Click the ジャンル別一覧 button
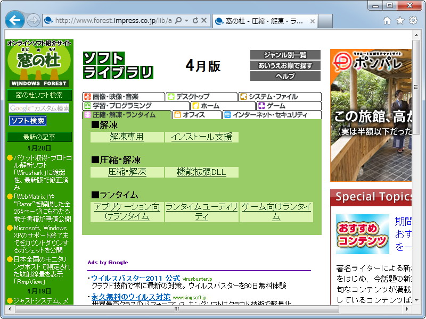The width and height of the screenshot is (426, 319). point(285,55)
